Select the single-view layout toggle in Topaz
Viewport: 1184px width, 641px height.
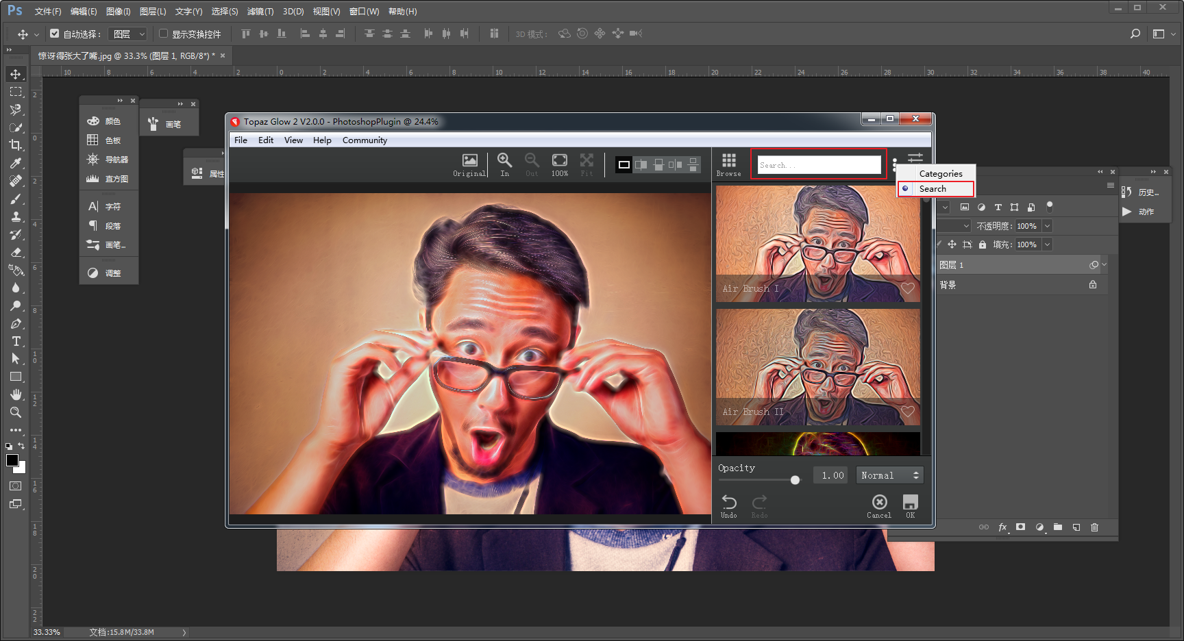click(624, 164)
